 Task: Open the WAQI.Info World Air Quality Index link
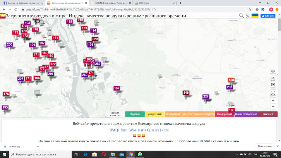pos(139,130)
